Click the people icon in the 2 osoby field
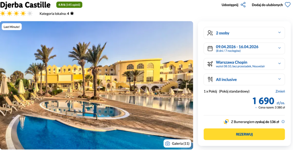Image resolution: width=293 pixels, height=150 pixels. pyautogui.click(x=210, y=33)
